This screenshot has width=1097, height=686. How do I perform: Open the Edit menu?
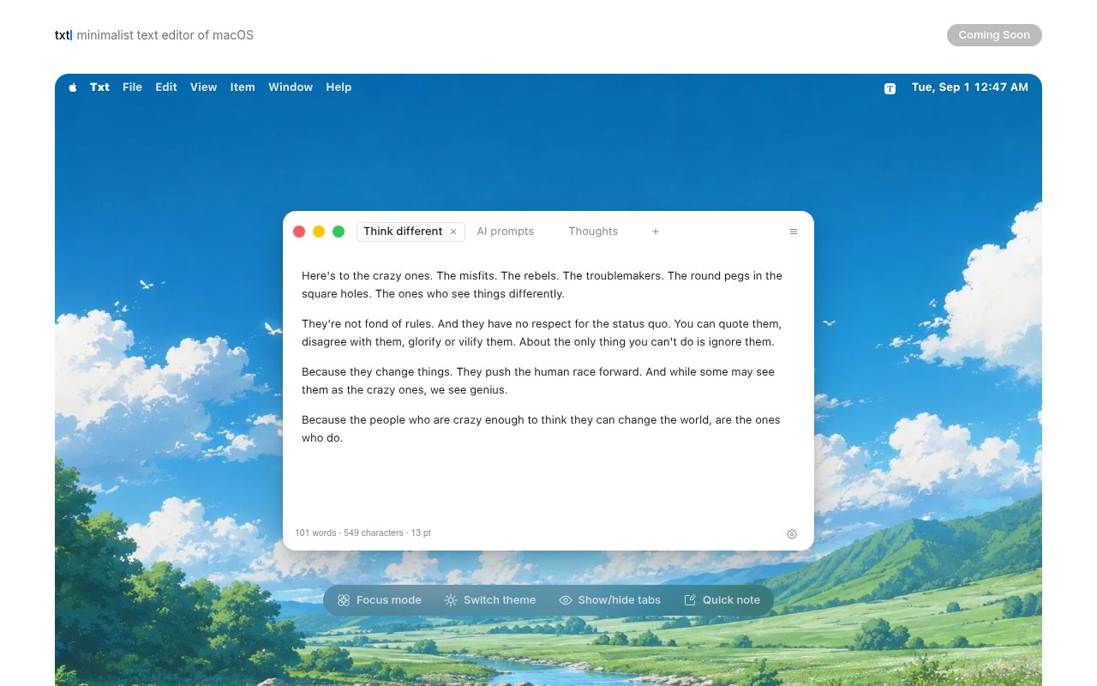click(166, 87)
